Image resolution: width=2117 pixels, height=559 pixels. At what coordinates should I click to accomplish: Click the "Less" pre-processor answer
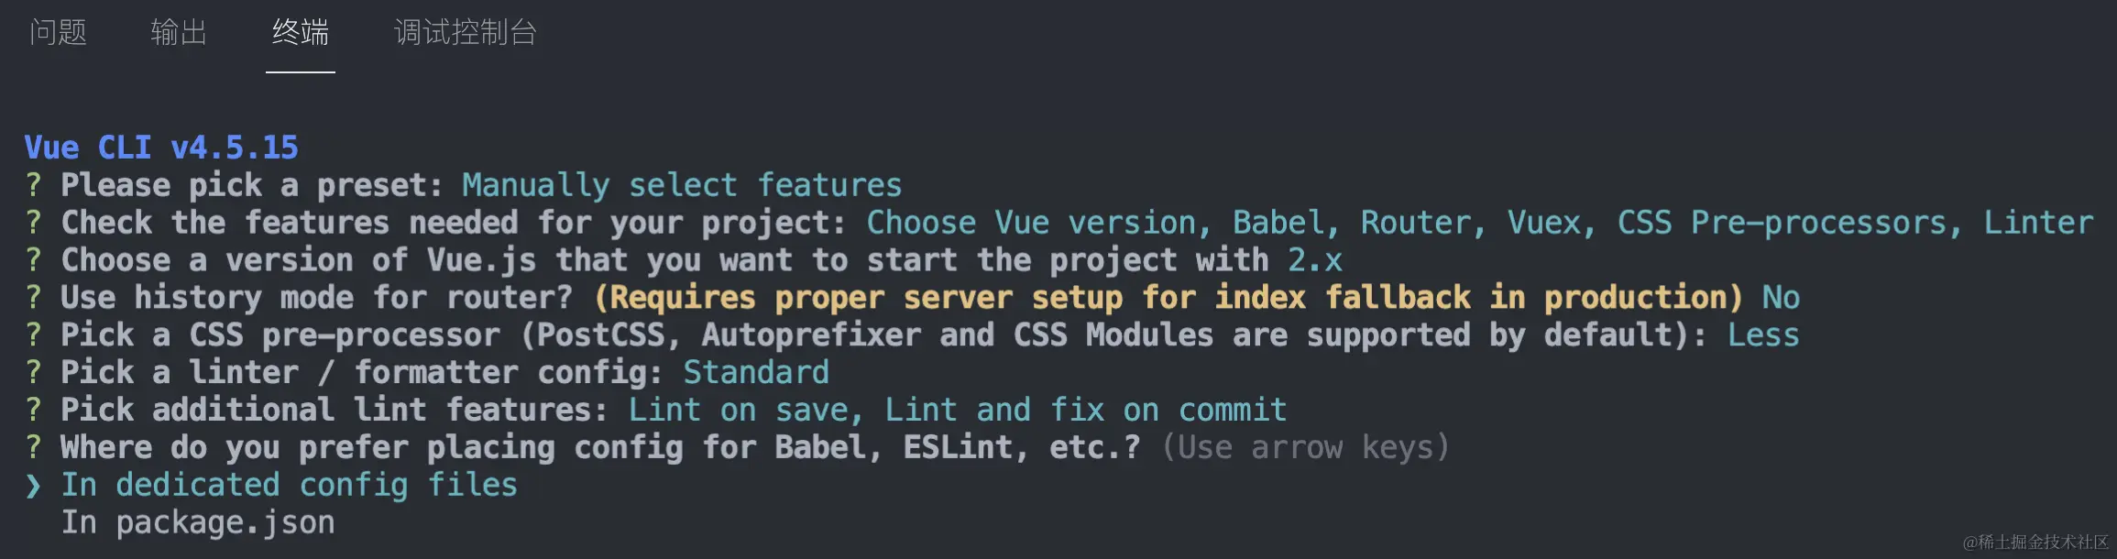click(1762, 335)
